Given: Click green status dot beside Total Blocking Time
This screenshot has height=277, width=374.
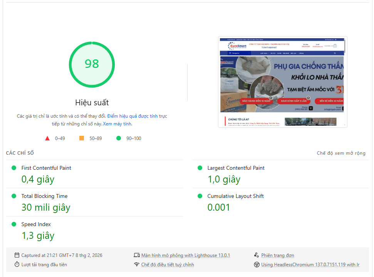Looking at the screenshot, I should 14,196.
